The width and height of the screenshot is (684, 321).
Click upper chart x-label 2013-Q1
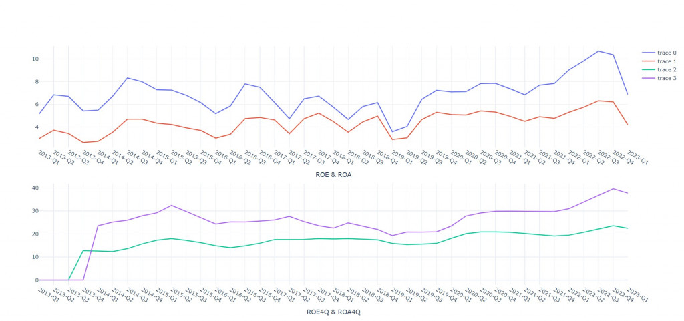[49, 157]
